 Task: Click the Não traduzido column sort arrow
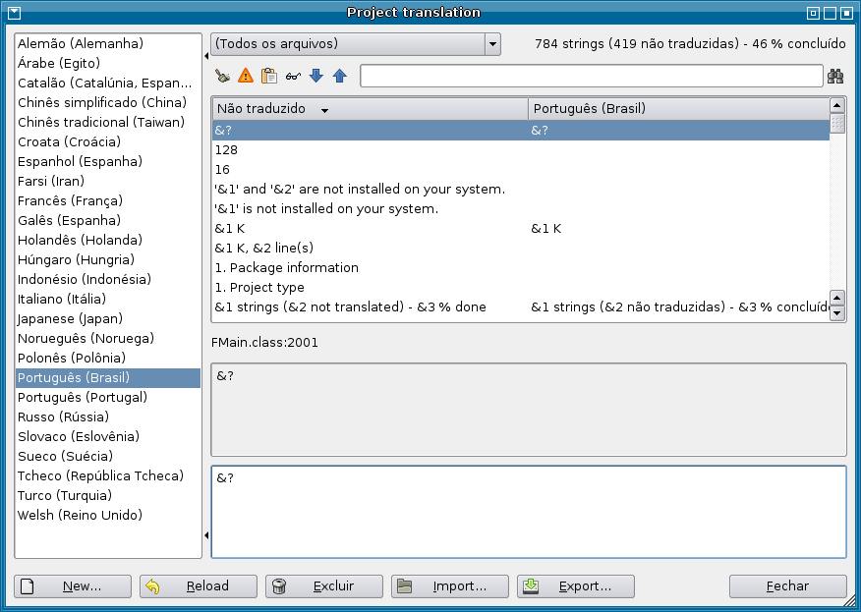click(x=324, y=110)
